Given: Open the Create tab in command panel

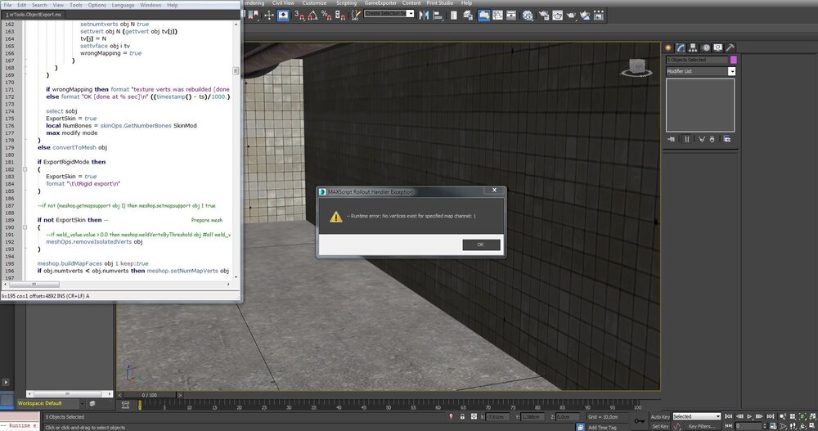Looking at the screenshot, I should tap(668, 47).
